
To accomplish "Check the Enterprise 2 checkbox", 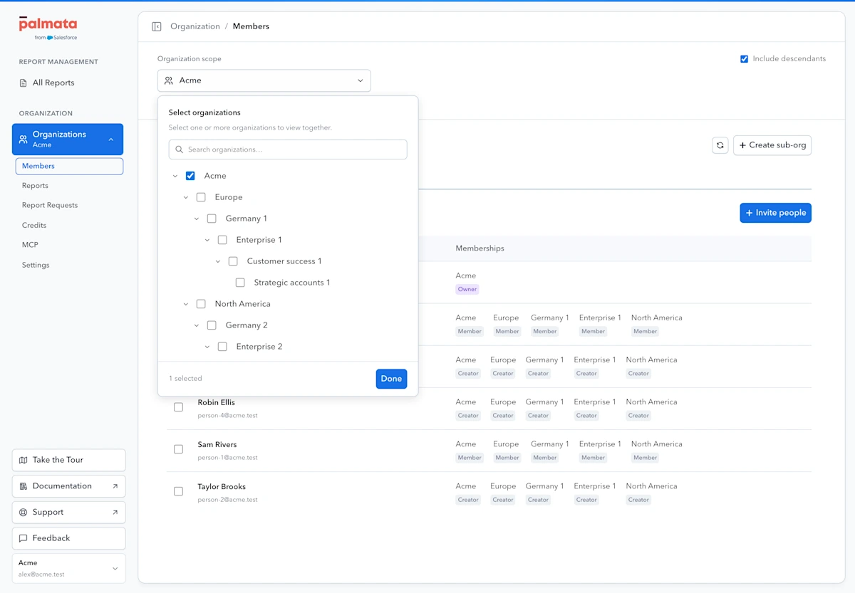I will (222, 347).
